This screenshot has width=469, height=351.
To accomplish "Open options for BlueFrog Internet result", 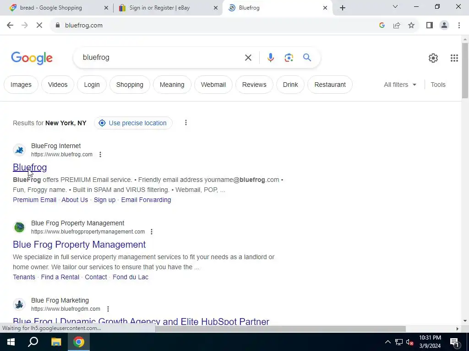I will click(100, 154).
